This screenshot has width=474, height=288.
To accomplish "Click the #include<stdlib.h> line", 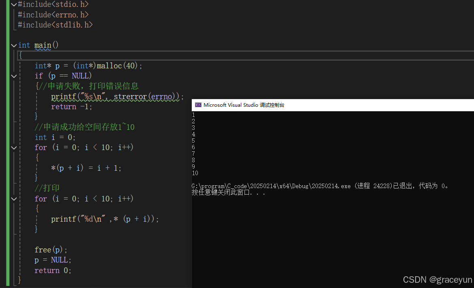I will point(55,25).
